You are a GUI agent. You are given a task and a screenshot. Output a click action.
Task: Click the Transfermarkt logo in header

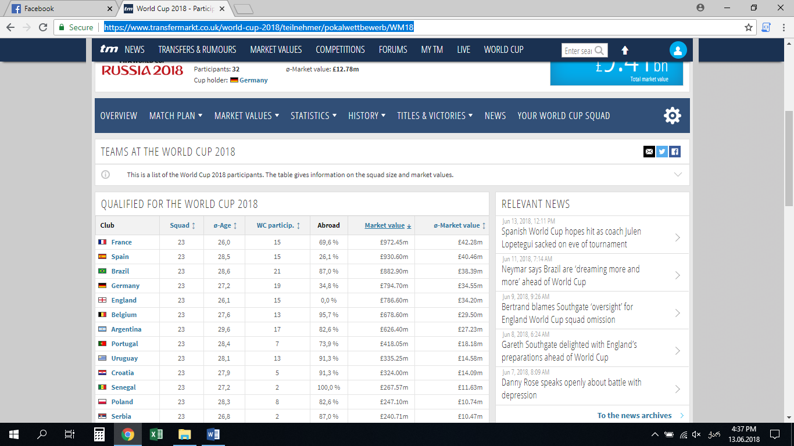point(109,49)
